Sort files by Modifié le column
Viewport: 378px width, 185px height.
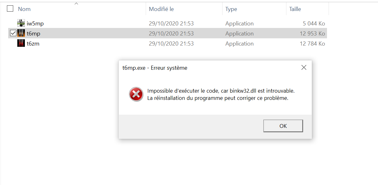[161, 9]
